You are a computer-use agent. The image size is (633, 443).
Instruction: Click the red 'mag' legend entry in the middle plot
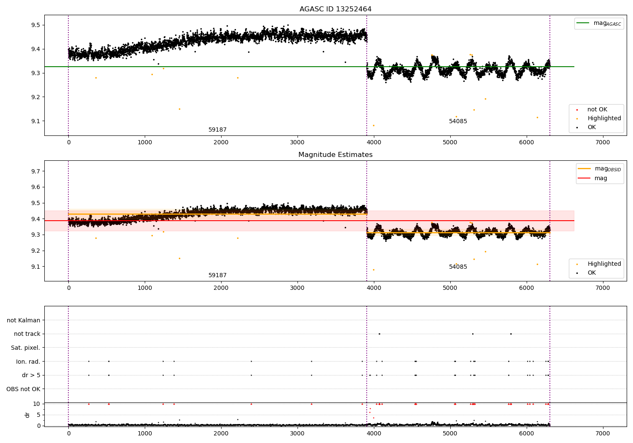593,178
